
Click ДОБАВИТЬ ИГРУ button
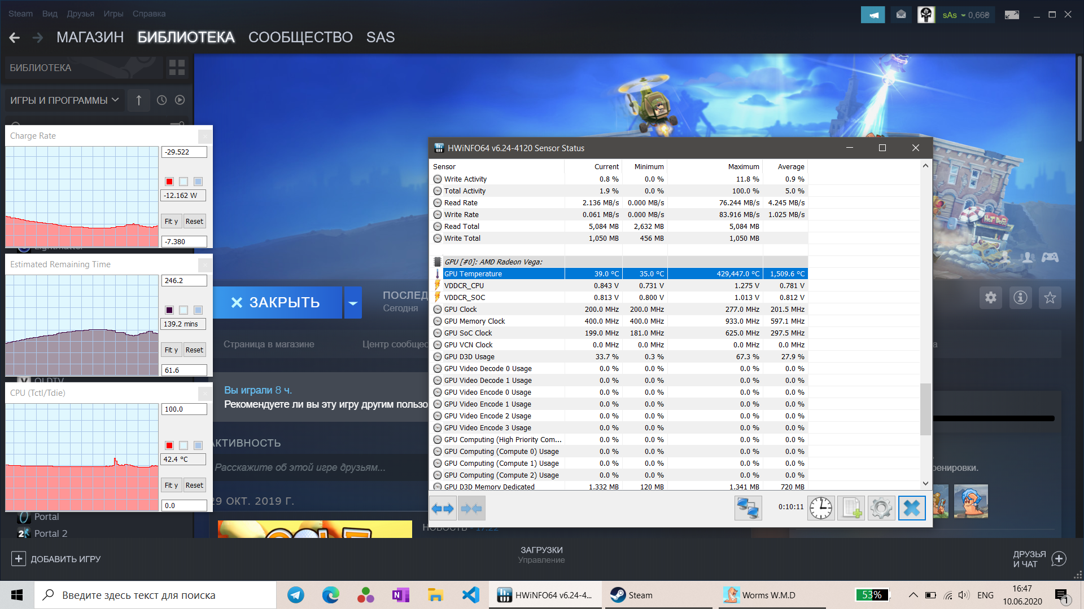tap(56, 559)
